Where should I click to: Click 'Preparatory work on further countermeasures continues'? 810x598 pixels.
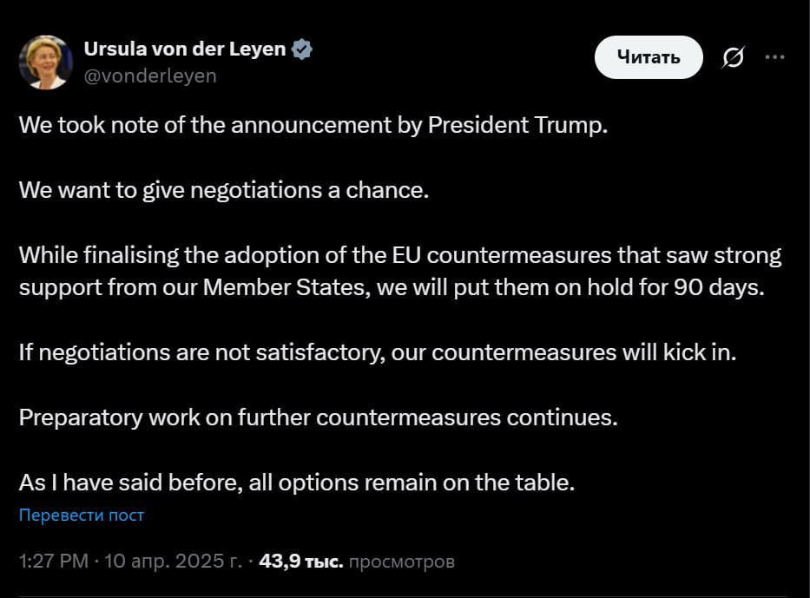[x=318, y=417]
